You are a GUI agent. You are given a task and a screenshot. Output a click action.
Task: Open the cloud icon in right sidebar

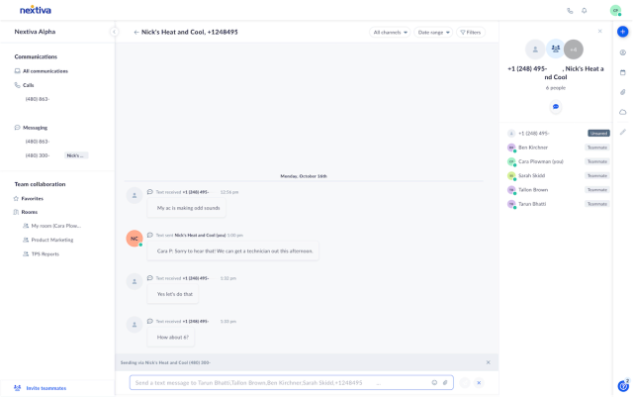click(623, 112)
